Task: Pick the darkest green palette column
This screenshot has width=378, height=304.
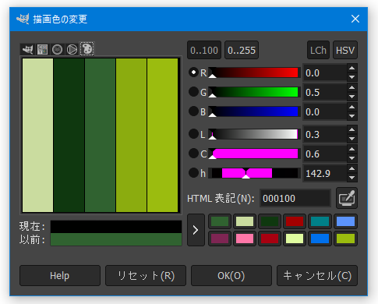Action: coord(69,135)
